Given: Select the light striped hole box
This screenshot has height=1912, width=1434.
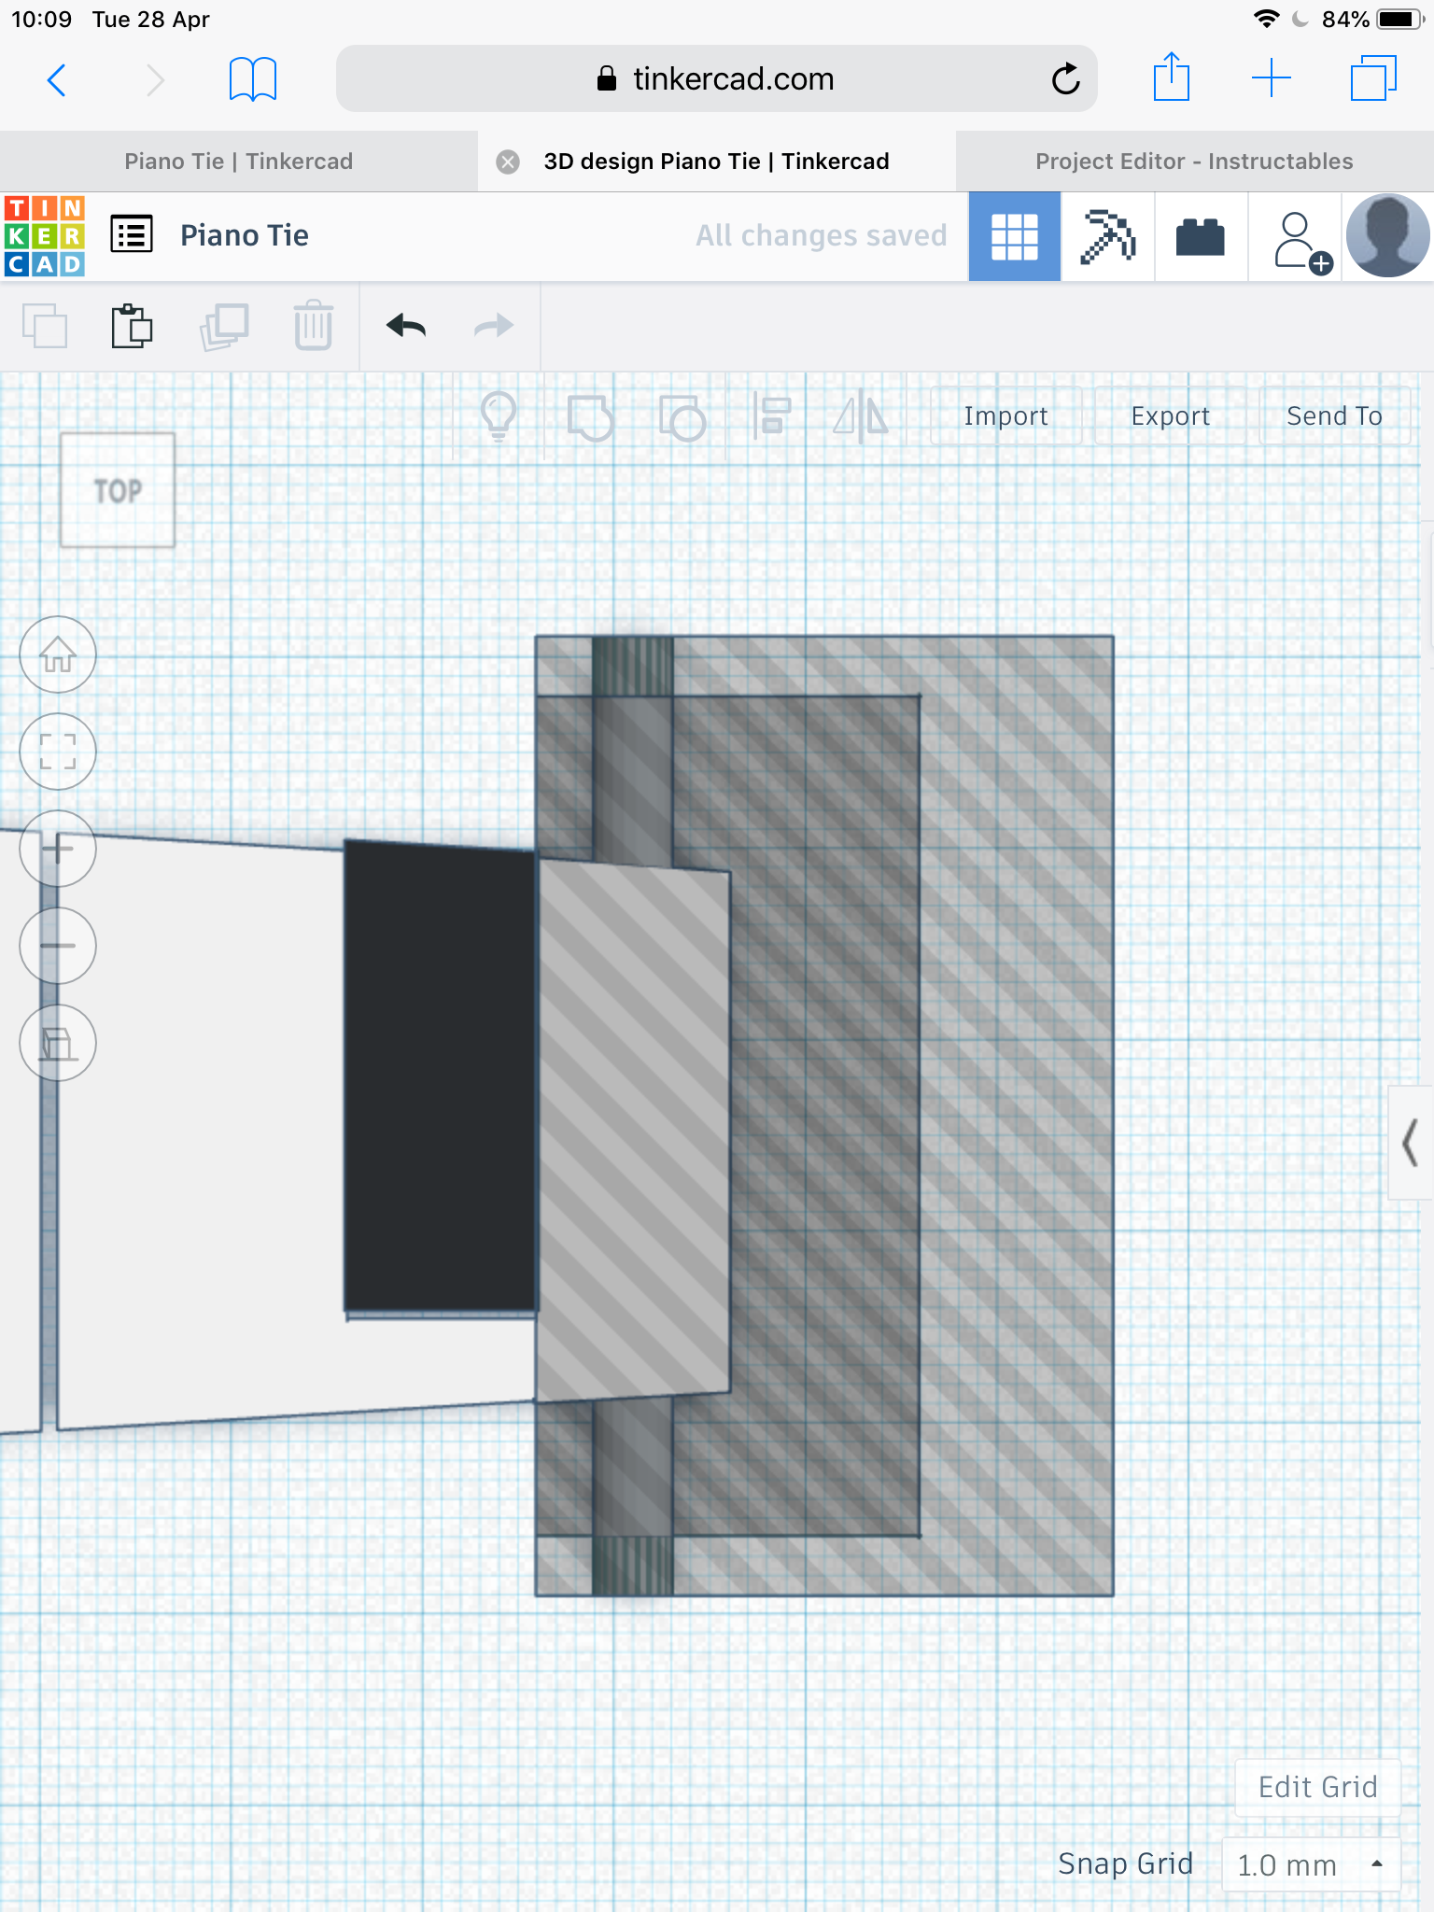Looking at the screenshot, I should [633, 1130].
